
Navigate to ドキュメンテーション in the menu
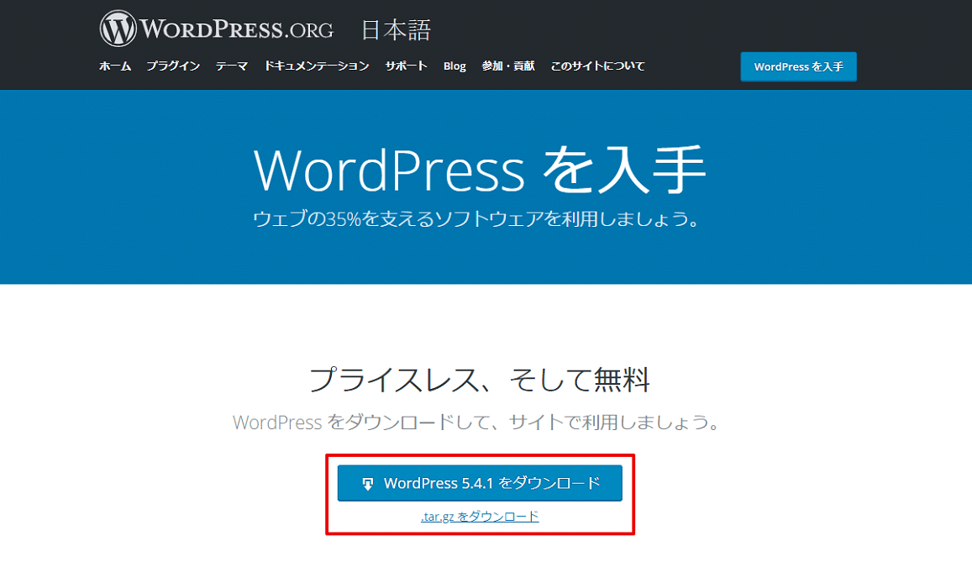(x=317, y=66)
